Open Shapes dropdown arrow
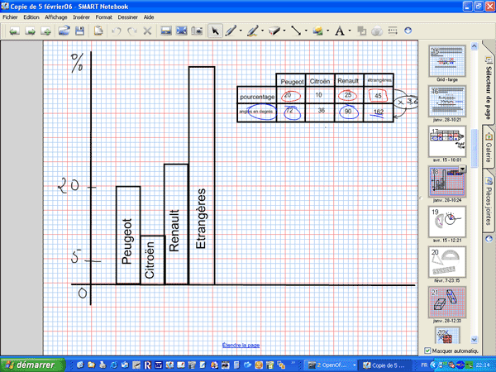 tap(327, 31)
